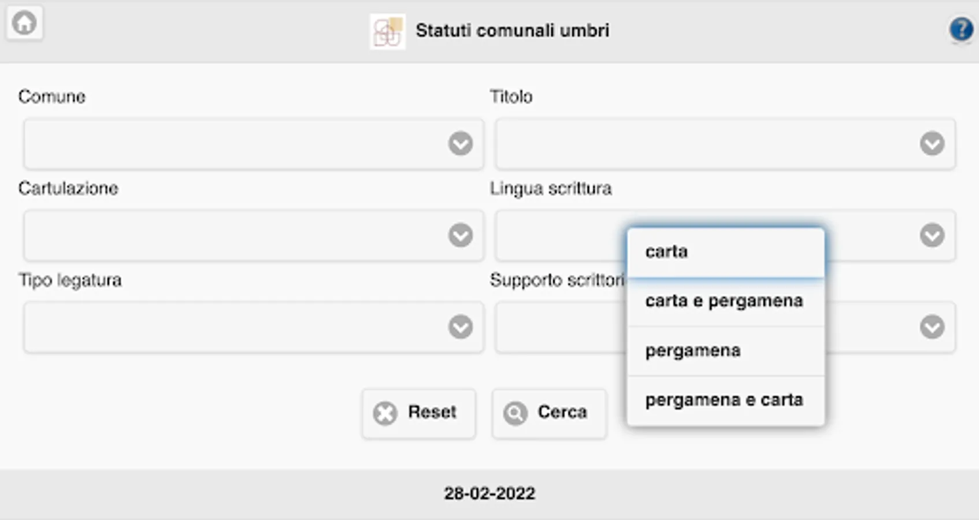Choose "carta e pergamena" from the list
The image size is (979, 520).
[725, 301]
